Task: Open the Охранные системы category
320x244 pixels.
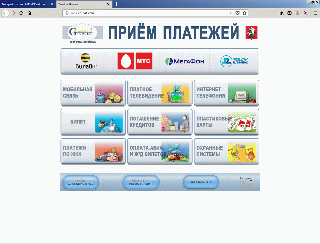Action: 227,151
